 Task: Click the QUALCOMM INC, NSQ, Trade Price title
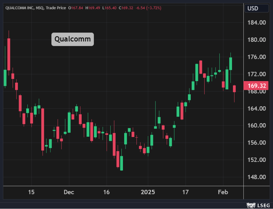coord(36,8)
